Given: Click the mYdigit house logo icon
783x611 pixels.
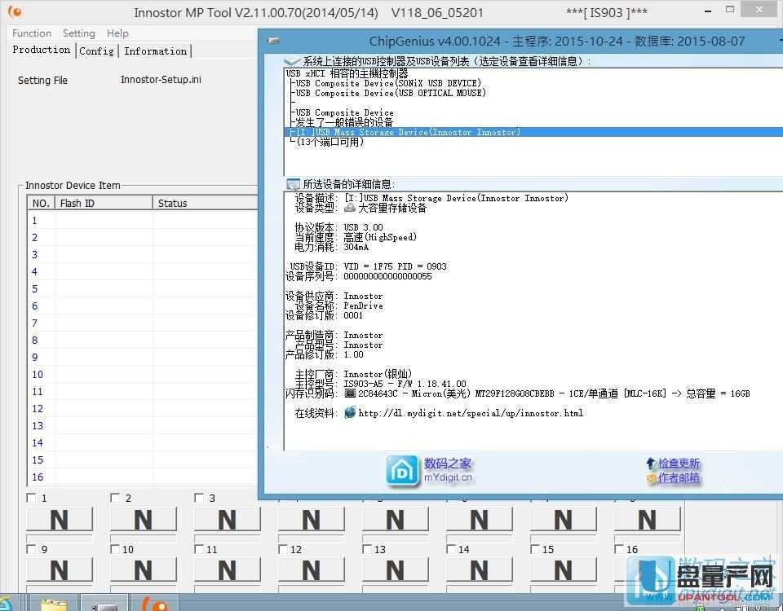Looking at the screenshot, I should click(x=402, y=470).
